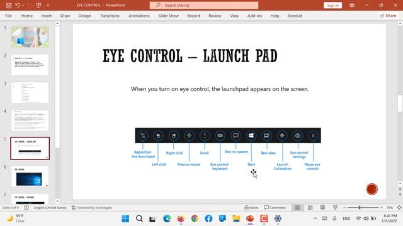Open the View tab
Image resolution: width=403 pixels, height=226 pixels.
[234, 16]
